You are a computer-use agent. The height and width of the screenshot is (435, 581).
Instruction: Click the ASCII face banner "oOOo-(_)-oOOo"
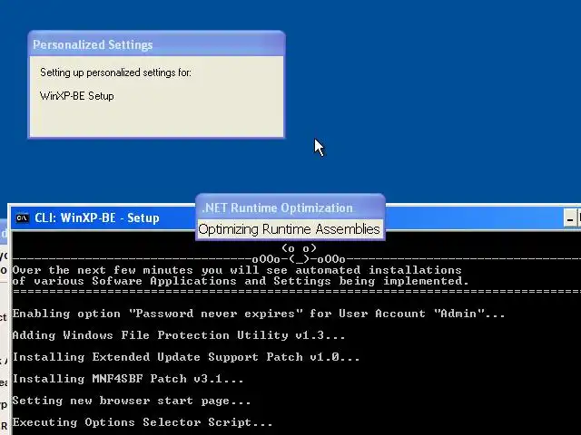(x=299, y=259)
